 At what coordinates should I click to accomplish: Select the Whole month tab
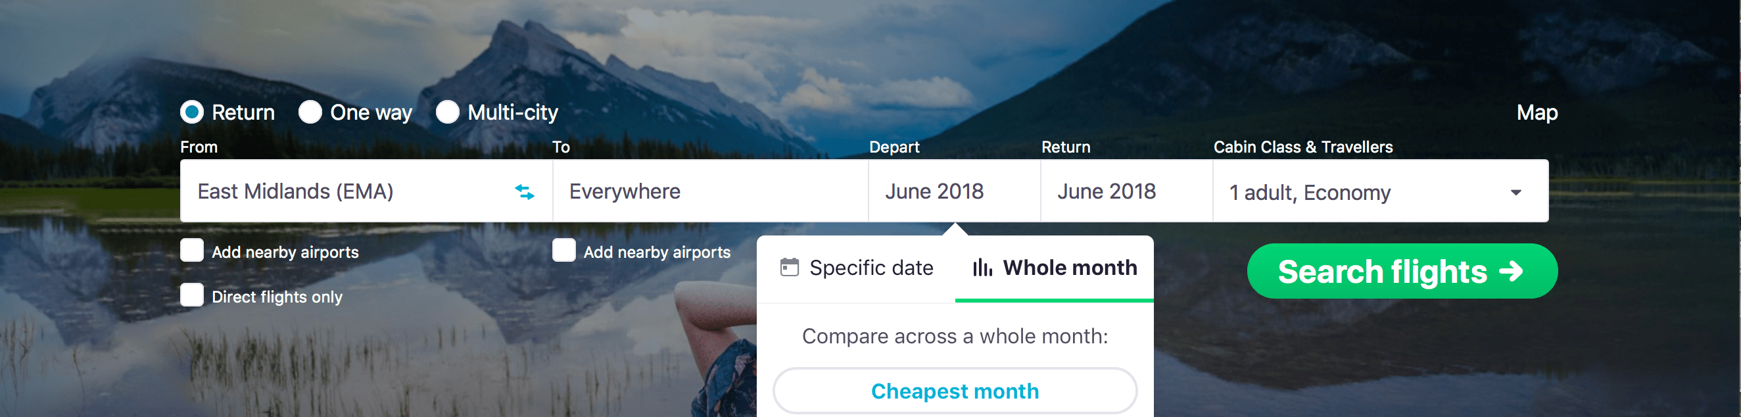(x=1069, y=267)
